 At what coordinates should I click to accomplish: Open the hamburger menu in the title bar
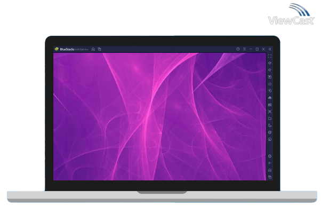(x=244, y=49)
